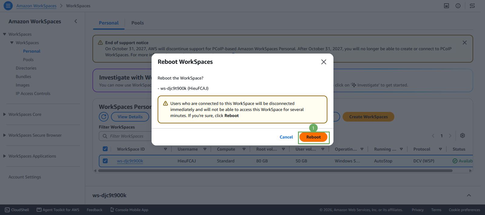Select Personal in the sidebar

(x=32, y=51)
